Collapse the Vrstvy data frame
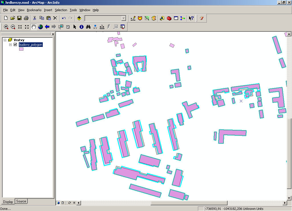This screenshot has width=292, height=211. [5, 40]
